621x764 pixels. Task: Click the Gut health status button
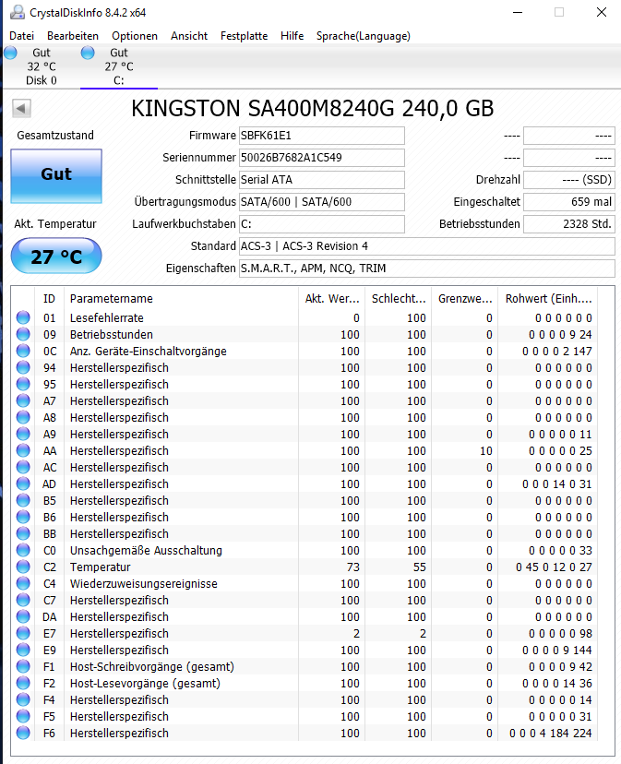point(56,176)
